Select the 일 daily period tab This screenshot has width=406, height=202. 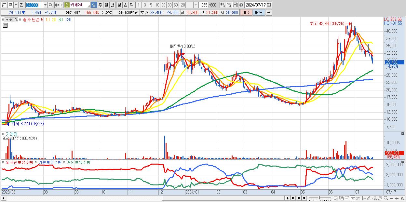pos(94,5)
